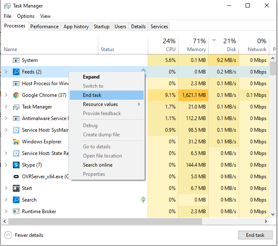The height and width of the screenshot is (246, 278).
Task: Expand the Google Chrome (37) group
Action: pos(6,95)
